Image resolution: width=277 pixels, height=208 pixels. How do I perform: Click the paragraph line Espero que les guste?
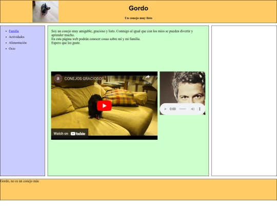pyautogui.click(x=66, y=43)
